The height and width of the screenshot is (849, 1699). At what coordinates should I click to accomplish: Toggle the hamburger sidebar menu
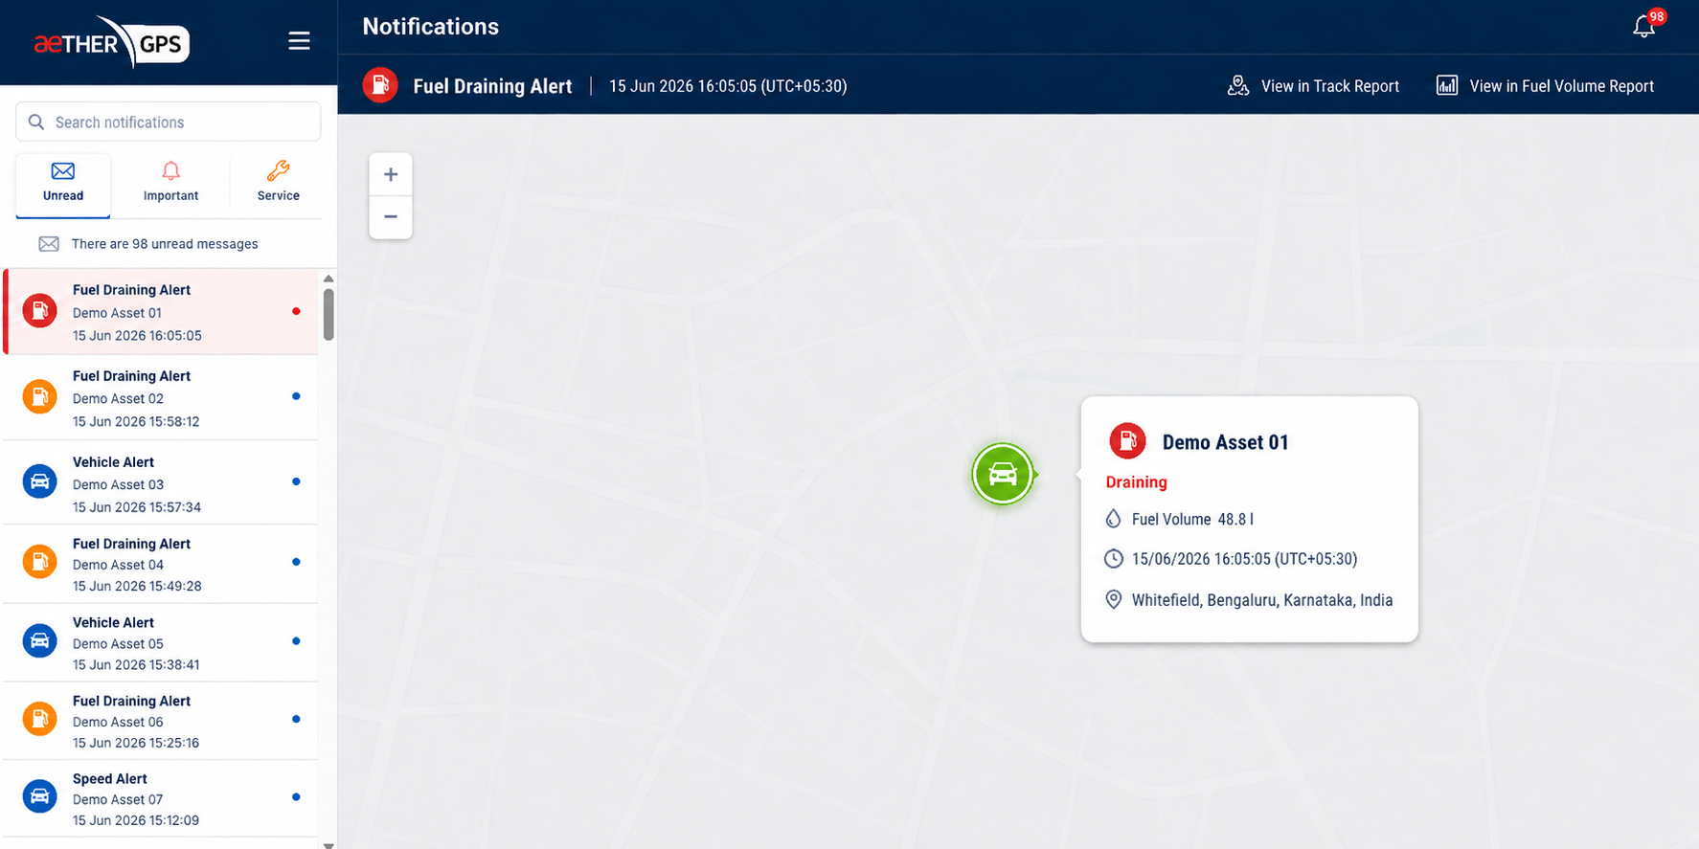click(299, 41)
